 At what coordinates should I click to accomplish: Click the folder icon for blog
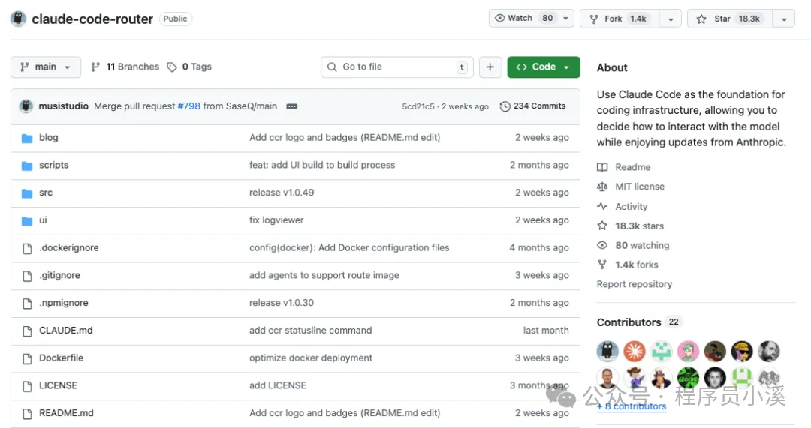point(27,138)
